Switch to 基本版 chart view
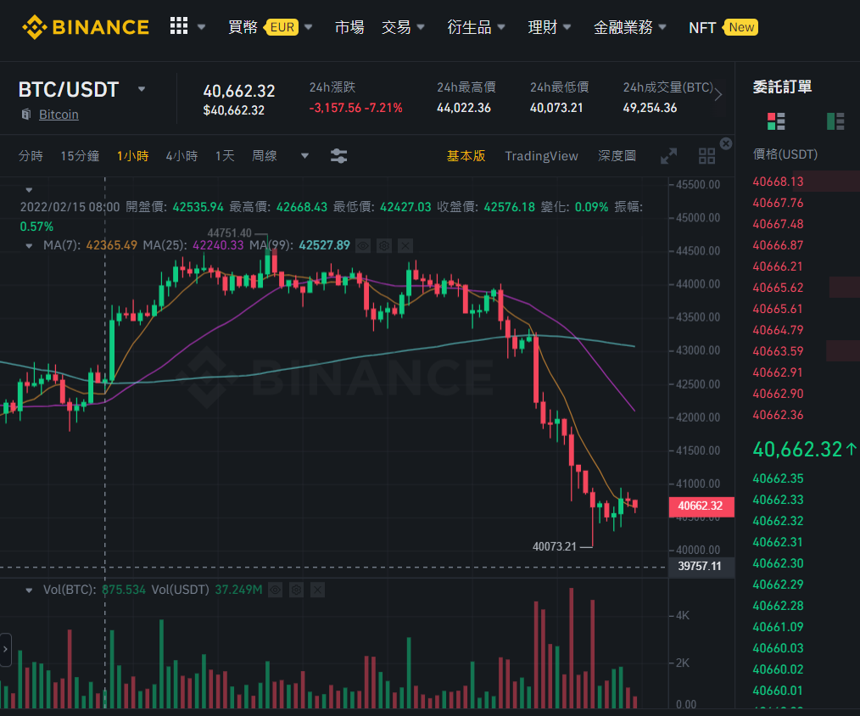860x716 pixels. pyautogui.click(x=466, y=156)
